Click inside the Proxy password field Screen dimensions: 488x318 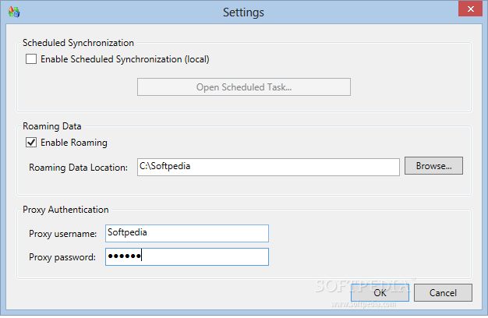[x=187, y=256]
